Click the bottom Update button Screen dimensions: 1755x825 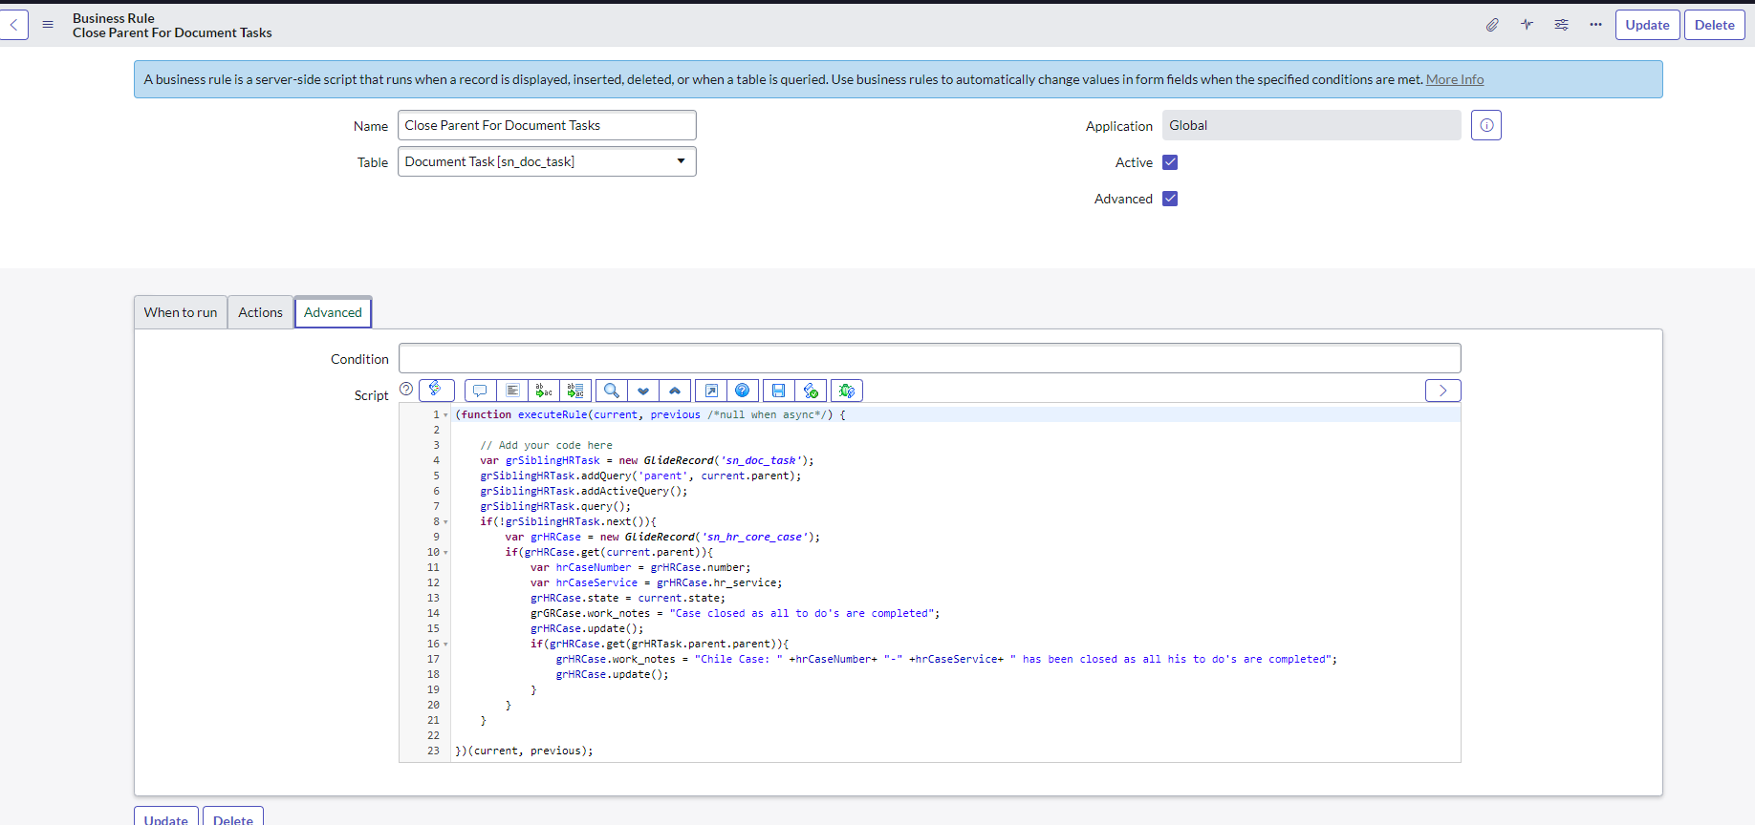(166, 817)
